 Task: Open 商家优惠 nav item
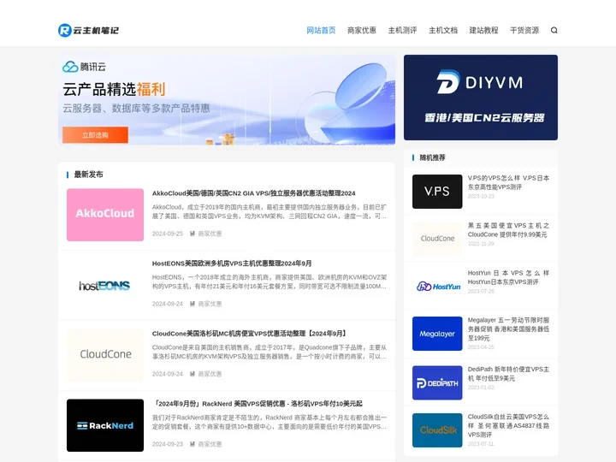[x=362, y=30]
